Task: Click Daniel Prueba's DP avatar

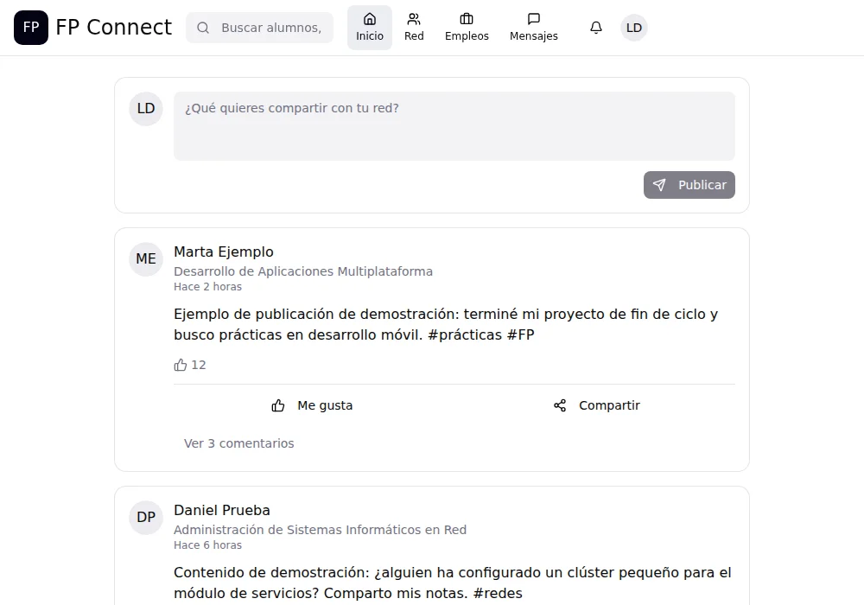Action: [x=146, y=518]
